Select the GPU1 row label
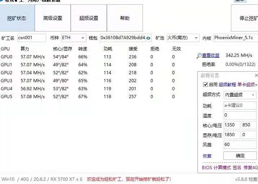This screenshot has width=258, height=184. point(6,65)
